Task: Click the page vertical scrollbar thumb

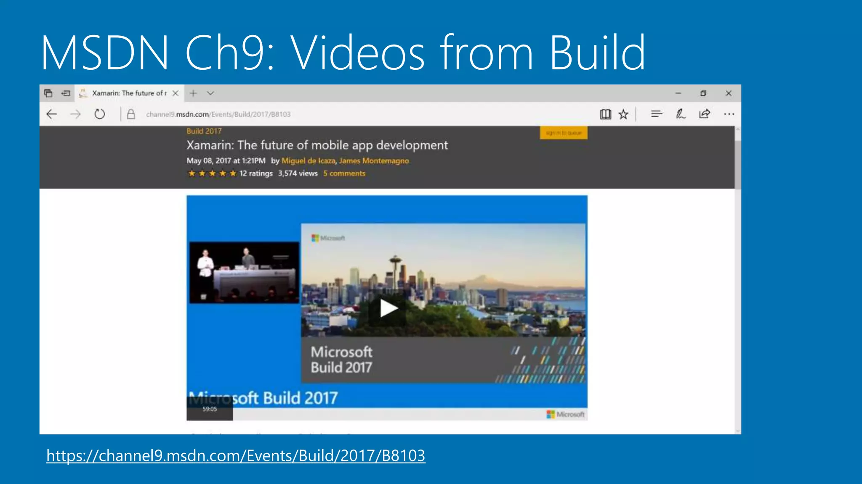Action: click(737, 165)
